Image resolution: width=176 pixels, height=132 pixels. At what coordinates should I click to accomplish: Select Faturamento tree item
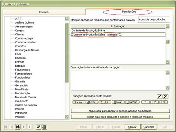[x=22, y=70]
